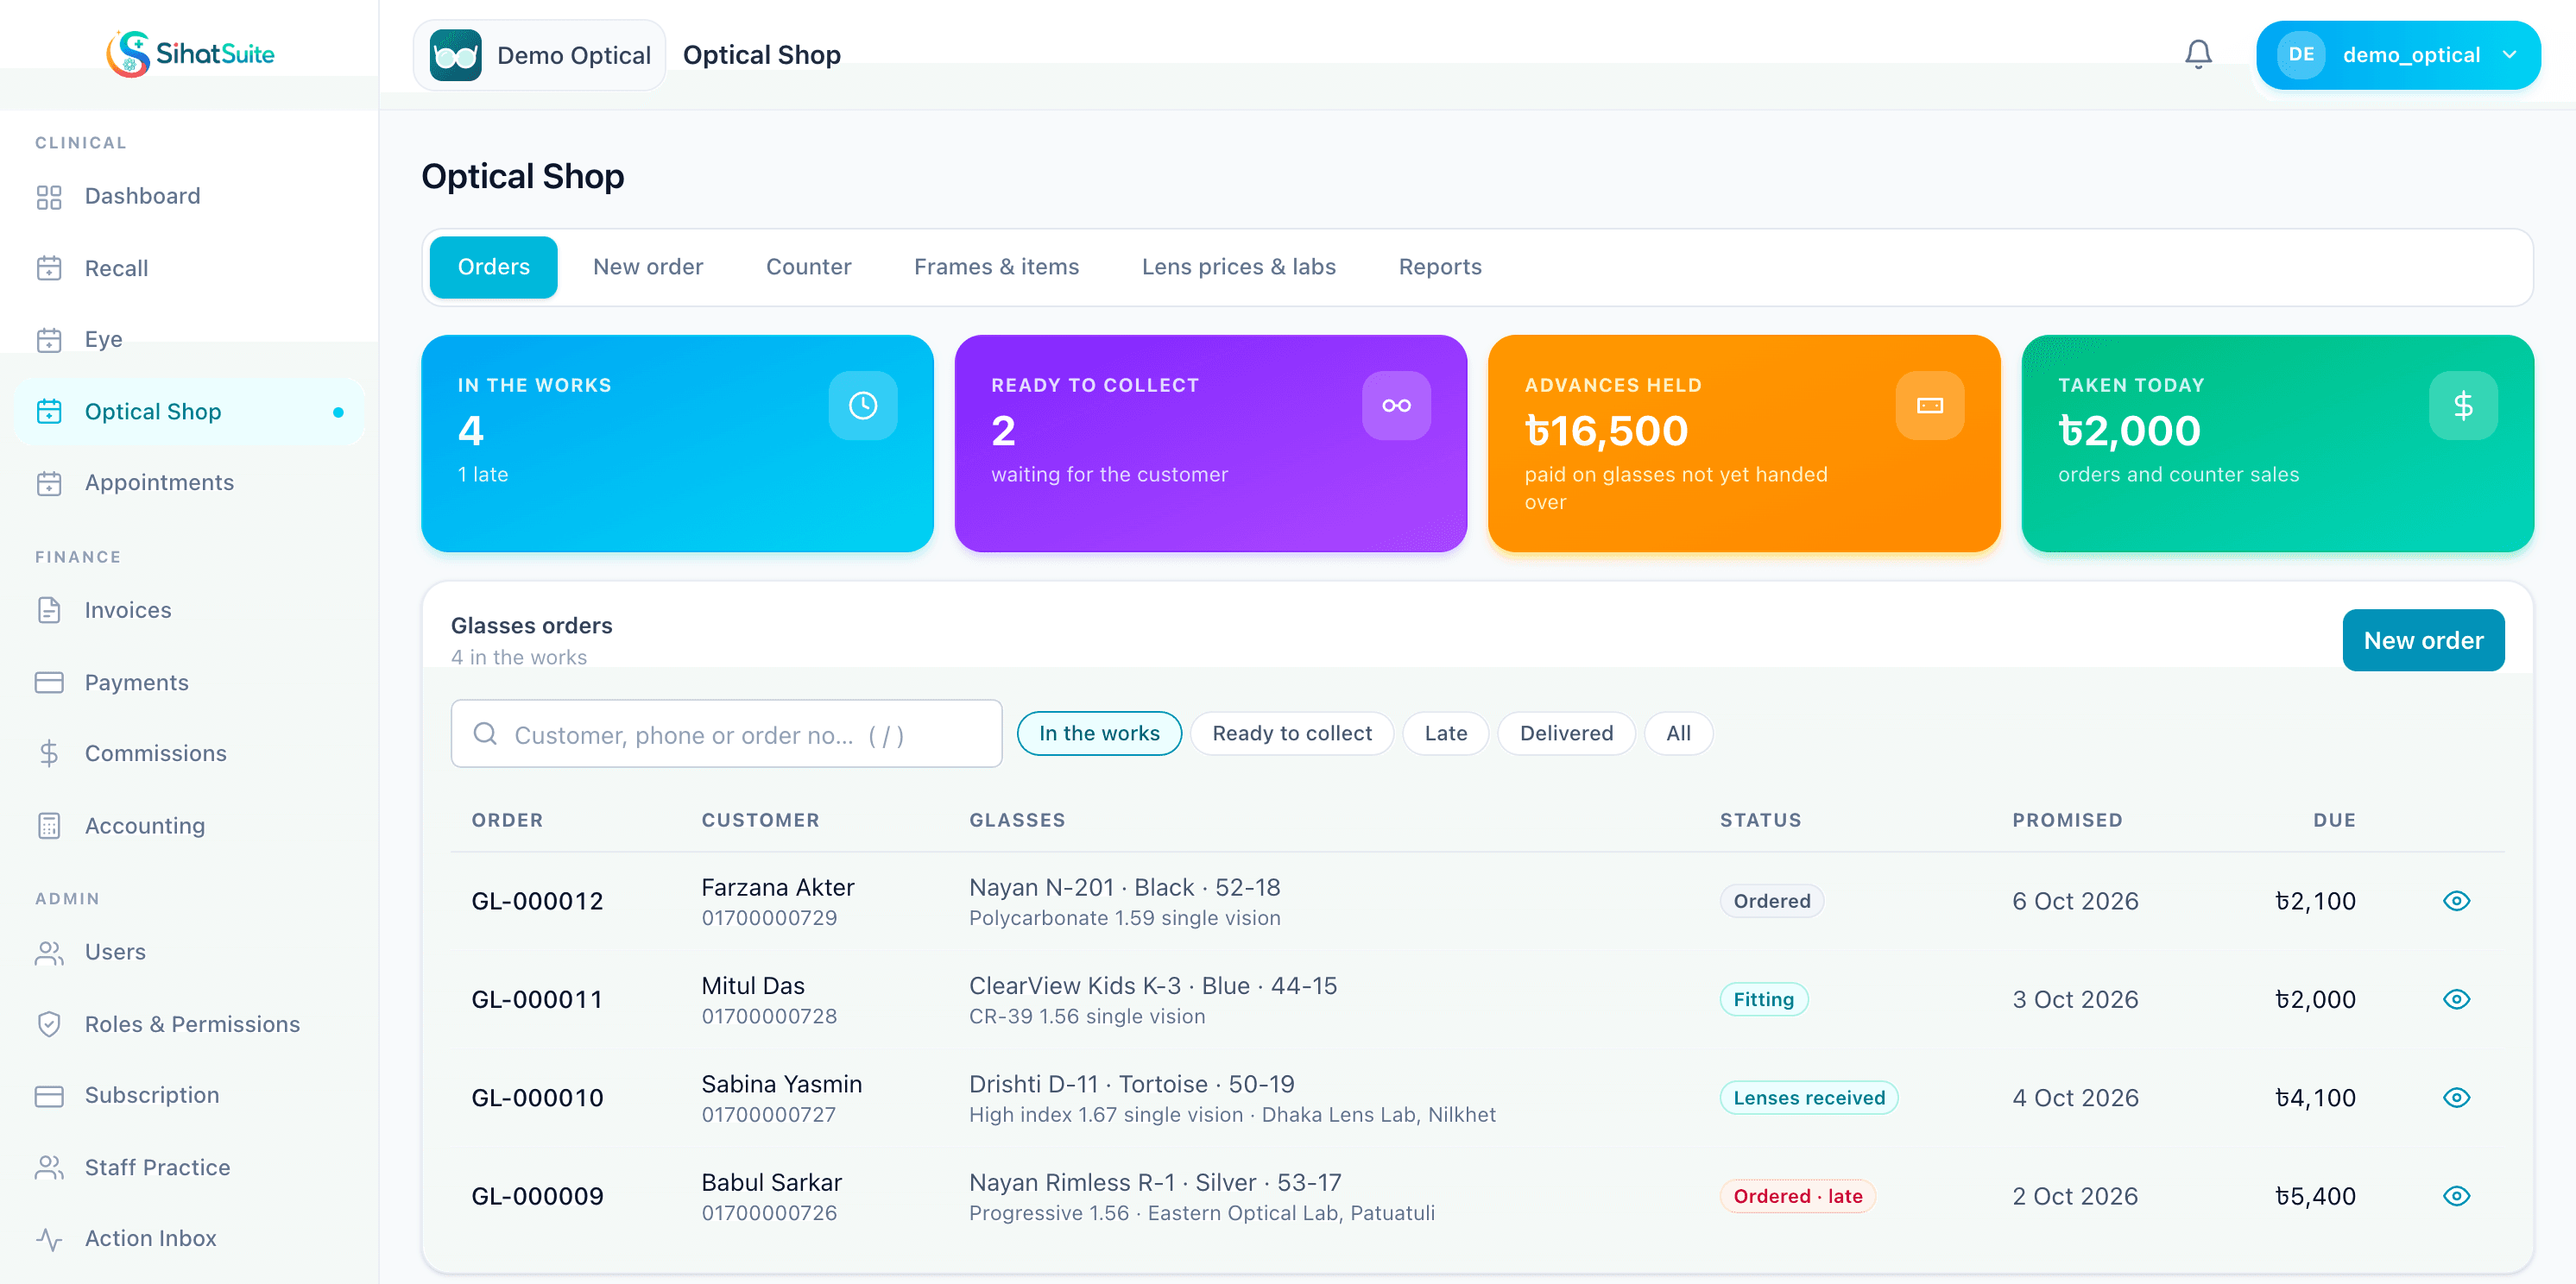Open the Counter tab
This screenshot has height=1284, width=2576.
(x=808, y=267)
